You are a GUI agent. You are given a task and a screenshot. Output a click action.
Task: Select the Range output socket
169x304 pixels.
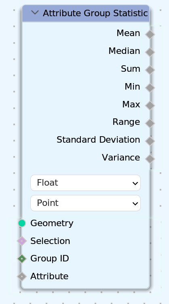[150, 123]
